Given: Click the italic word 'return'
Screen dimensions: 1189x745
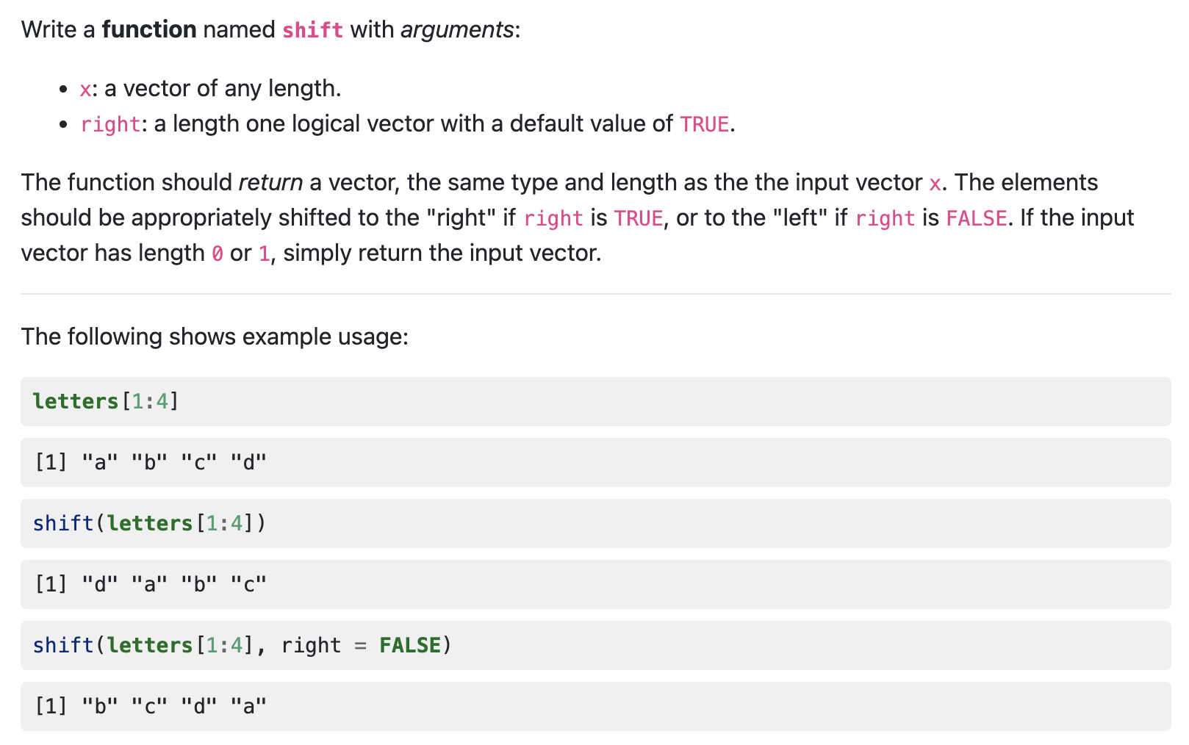Looking at the screenshot, I should click(270, 182).
